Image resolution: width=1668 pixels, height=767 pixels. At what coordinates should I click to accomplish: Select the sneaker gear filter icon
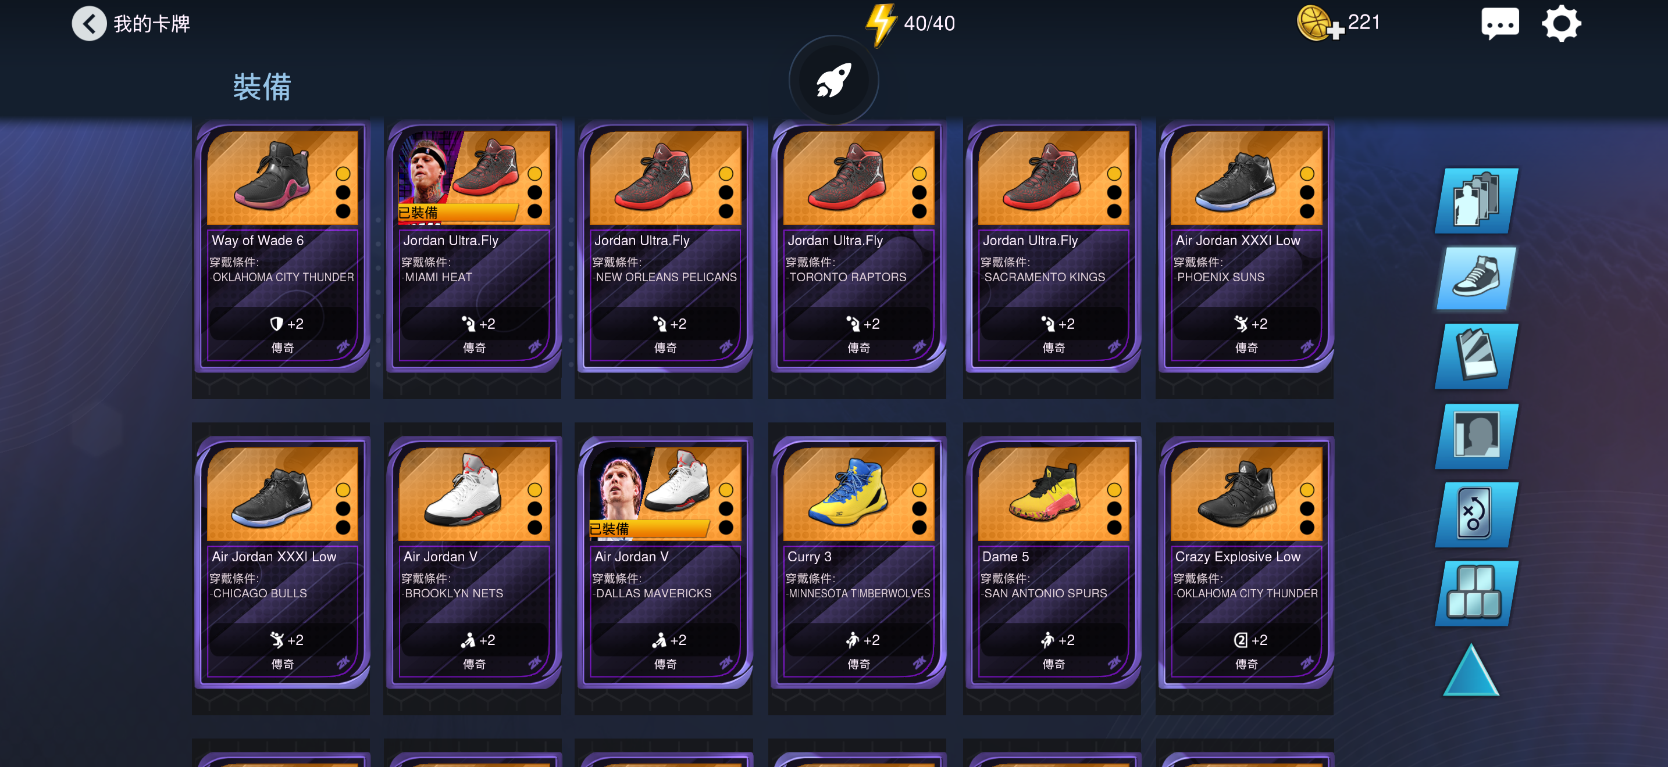click(x=1476, y=277)
